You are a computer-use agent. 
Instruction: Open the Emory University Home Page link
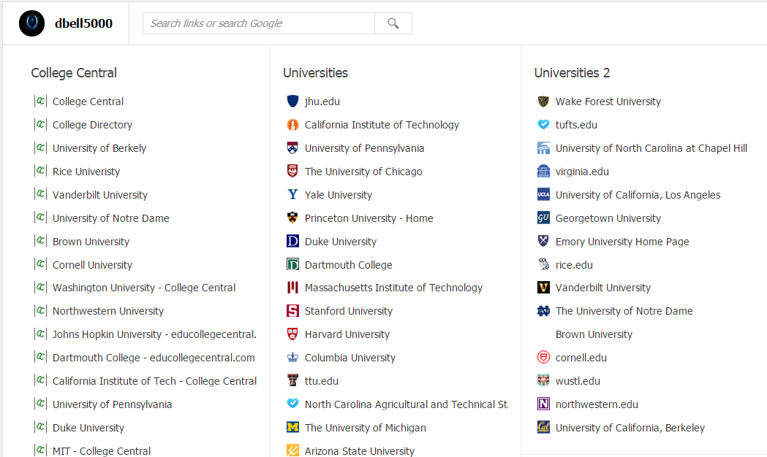[x=621, y=242]
